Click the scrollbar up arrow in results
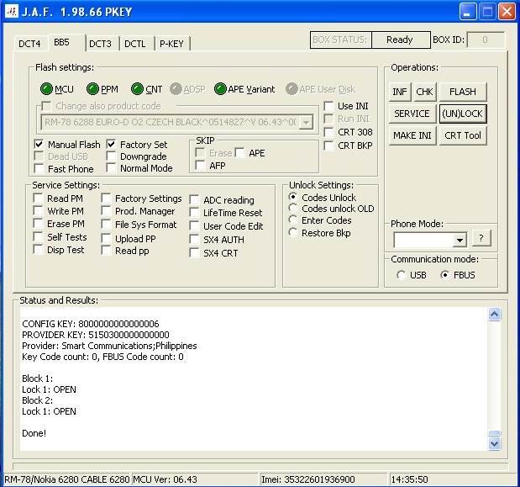 [x=495, y=315]
